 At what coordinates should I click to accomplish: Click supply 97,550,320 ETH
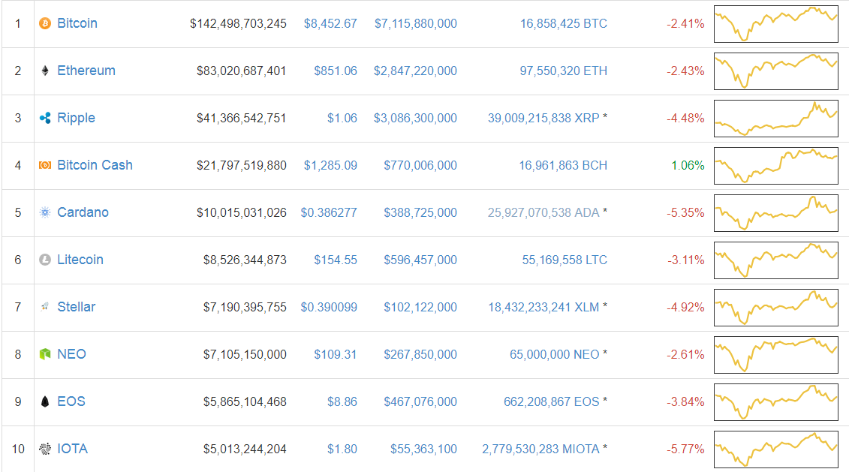tap(564, 71)
